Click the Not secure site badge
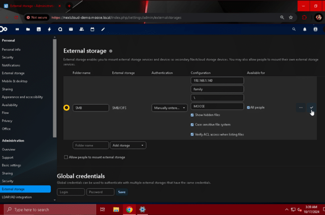The image size is (325, 215). [x=37, y=17]
